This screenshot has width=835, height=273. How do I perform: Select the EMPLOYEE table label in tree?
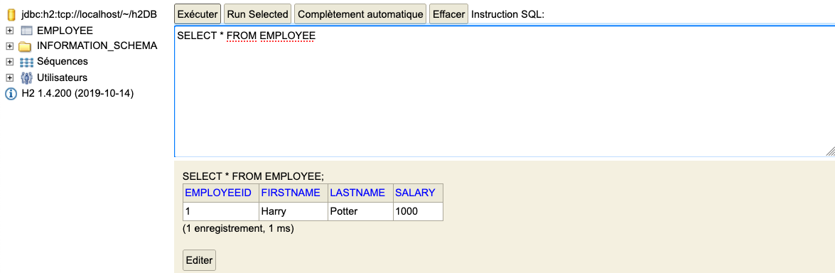tap(65, 31)
